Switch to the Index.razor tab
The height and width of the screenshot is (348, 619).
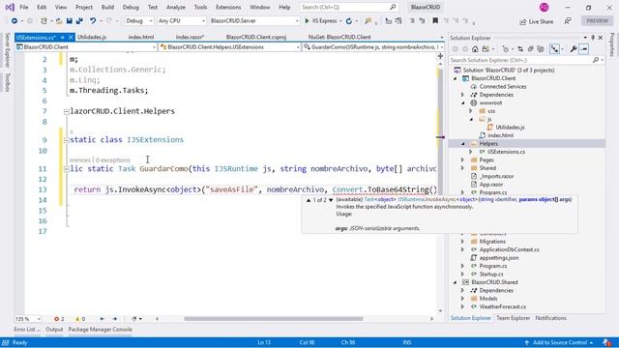pyautogui.click(x=190, y=37)
